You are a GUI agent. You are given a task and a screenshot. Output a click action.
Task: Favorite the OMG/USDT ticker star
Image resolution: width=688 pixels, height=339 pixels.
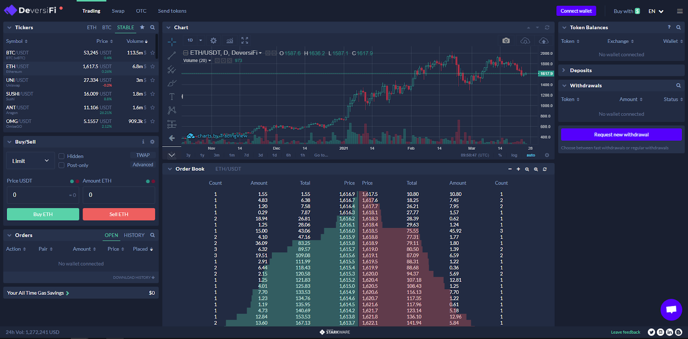click(x=152, y=121)
